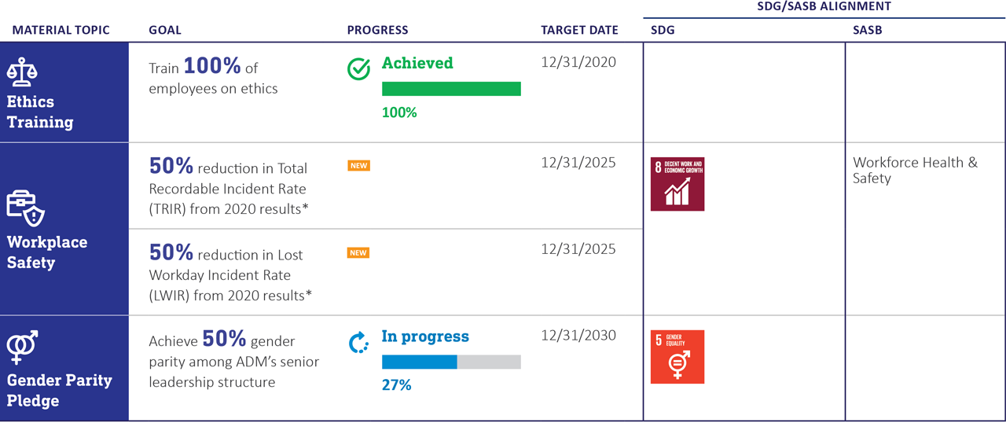Select the SDG 5 Gender Equality icon

[x=677, y=357]
